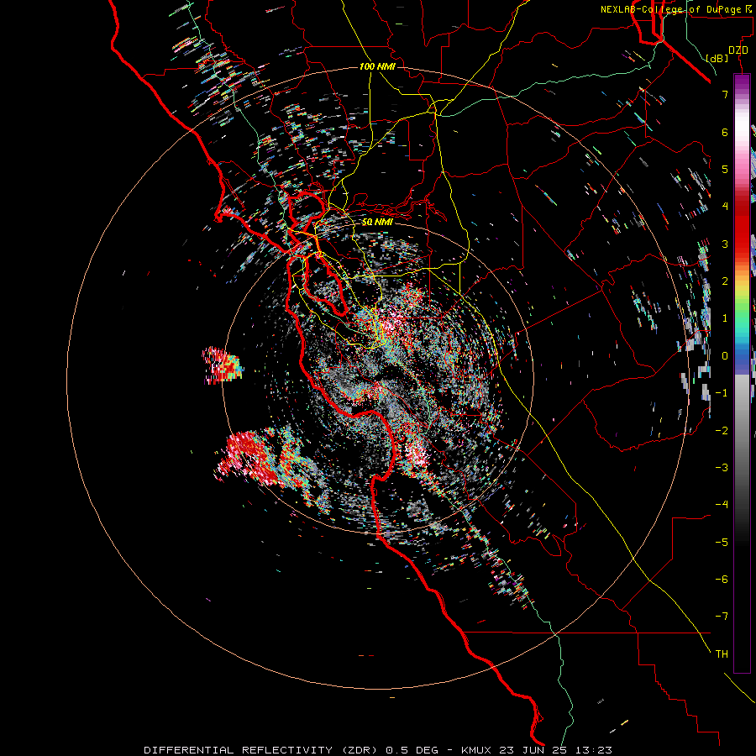
Task: Click the 2 value on the color scale
Action: pyautogui.click(x=725, y=281)
